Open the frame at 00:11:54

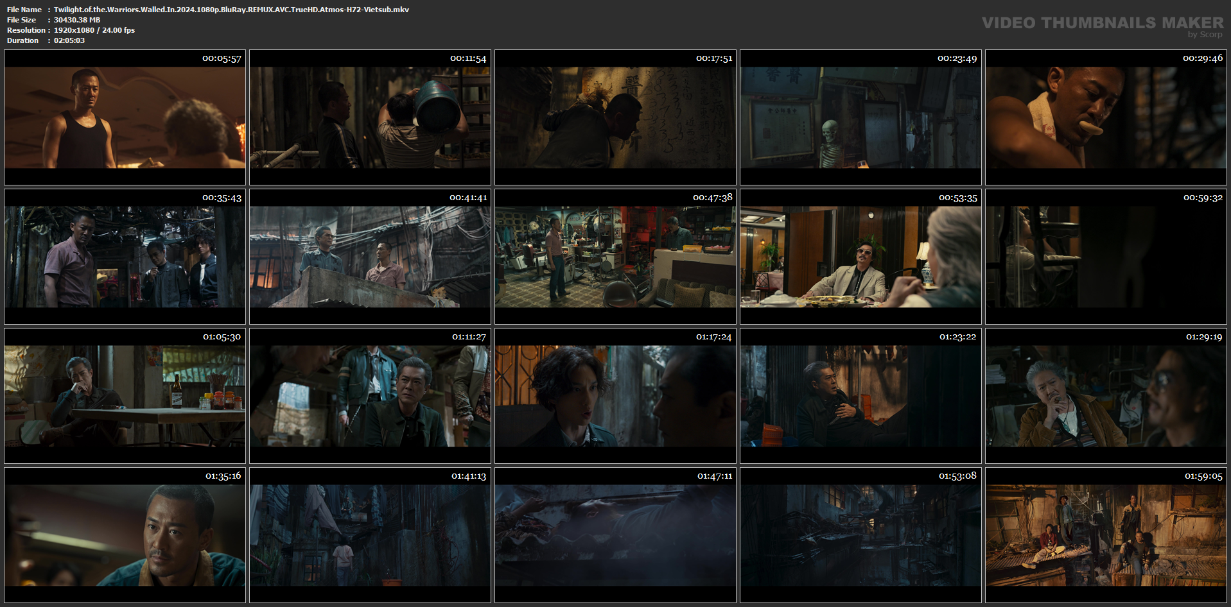[x=370, y=117]
